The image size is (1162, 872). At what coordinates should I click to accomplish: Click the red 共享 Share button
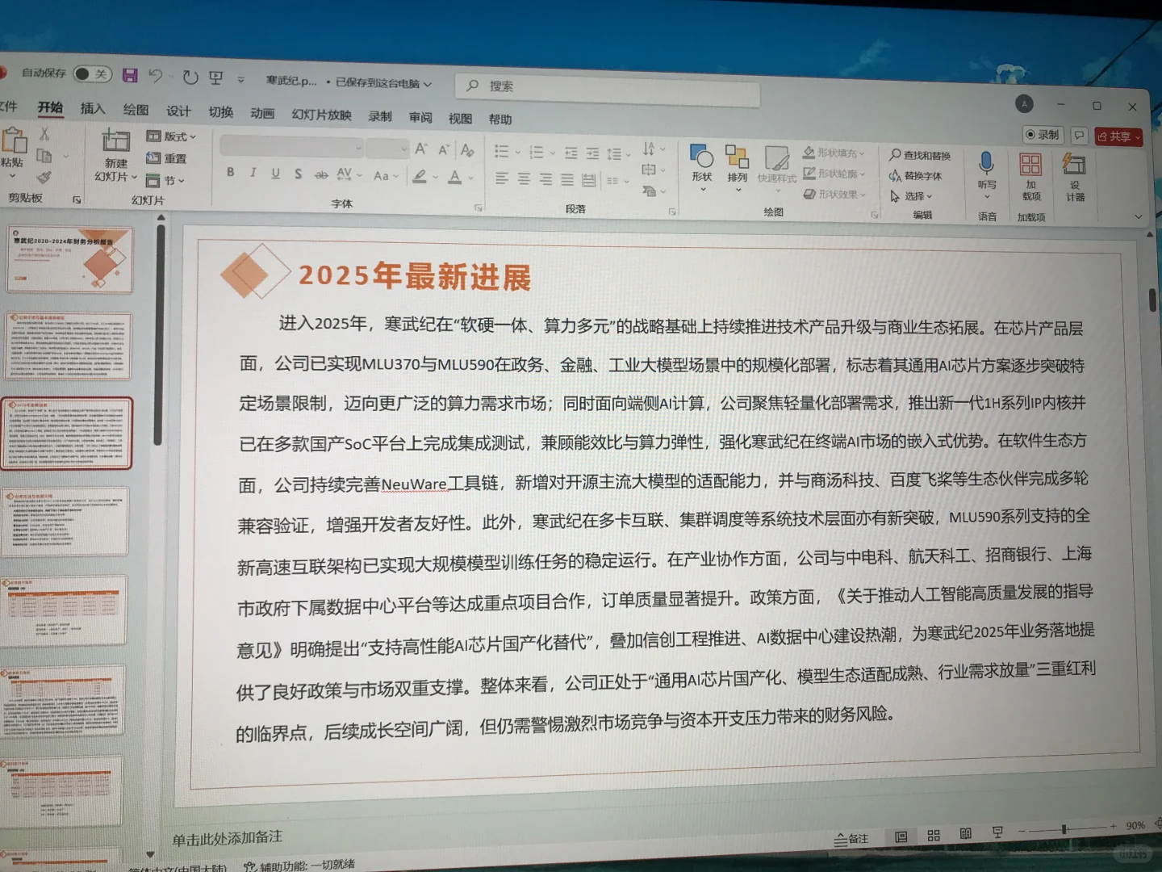click(x=1118, y=136)
